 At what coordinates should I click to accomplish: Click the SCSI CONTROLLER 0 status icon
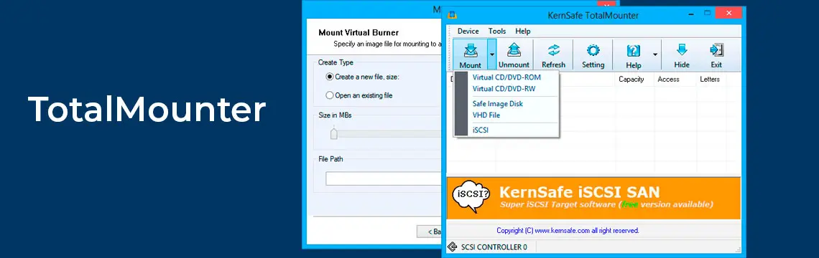pyautogui.click(x=453, y=247)
